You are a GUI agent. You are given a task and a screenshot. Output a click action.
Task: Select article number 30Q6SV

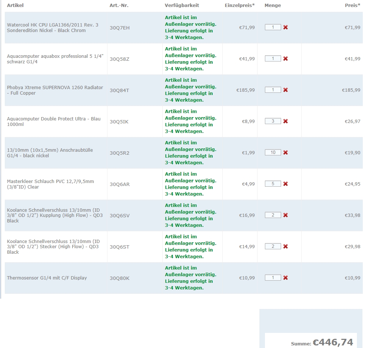click(120, 216)
